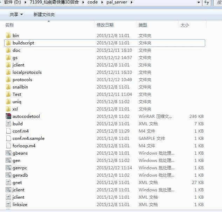The height and width of the screenshot is (212, 222).
Task: Click the gnet XML file icon
Action: pos(8,183)
